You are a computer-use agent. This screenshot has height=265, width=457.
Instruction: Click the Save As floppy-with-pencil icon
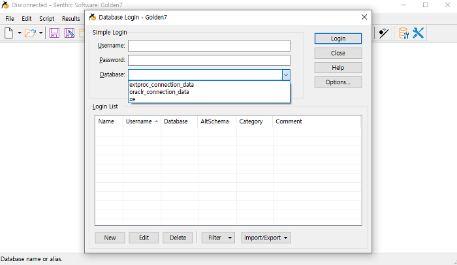tap(69, 33)
